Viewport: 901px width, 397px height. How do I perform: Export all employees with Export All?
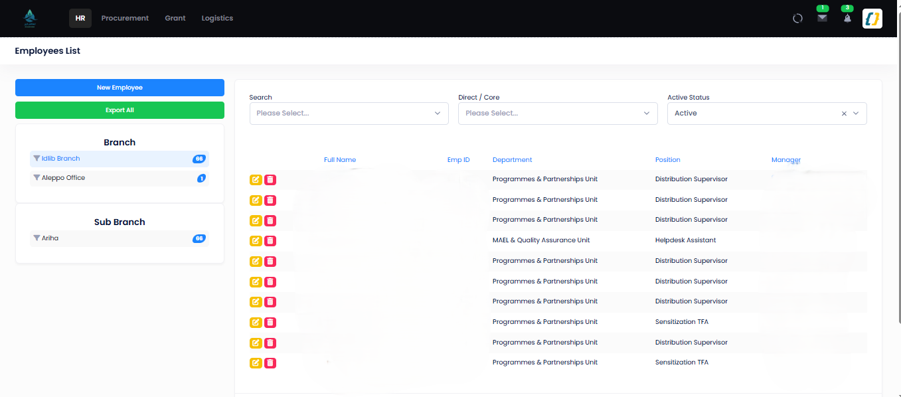(120, 110)
